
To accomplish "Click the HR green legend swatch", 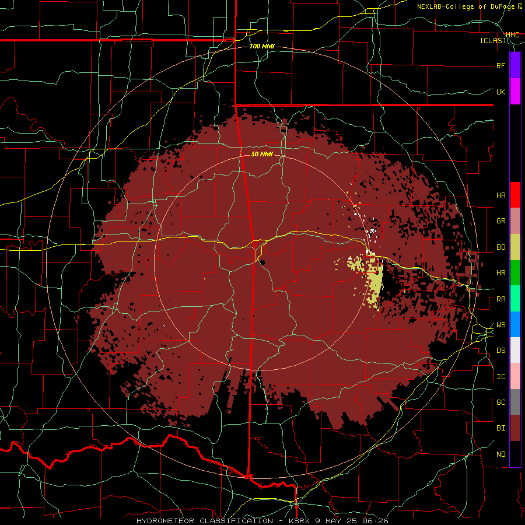I will click(x=515, y=273).
